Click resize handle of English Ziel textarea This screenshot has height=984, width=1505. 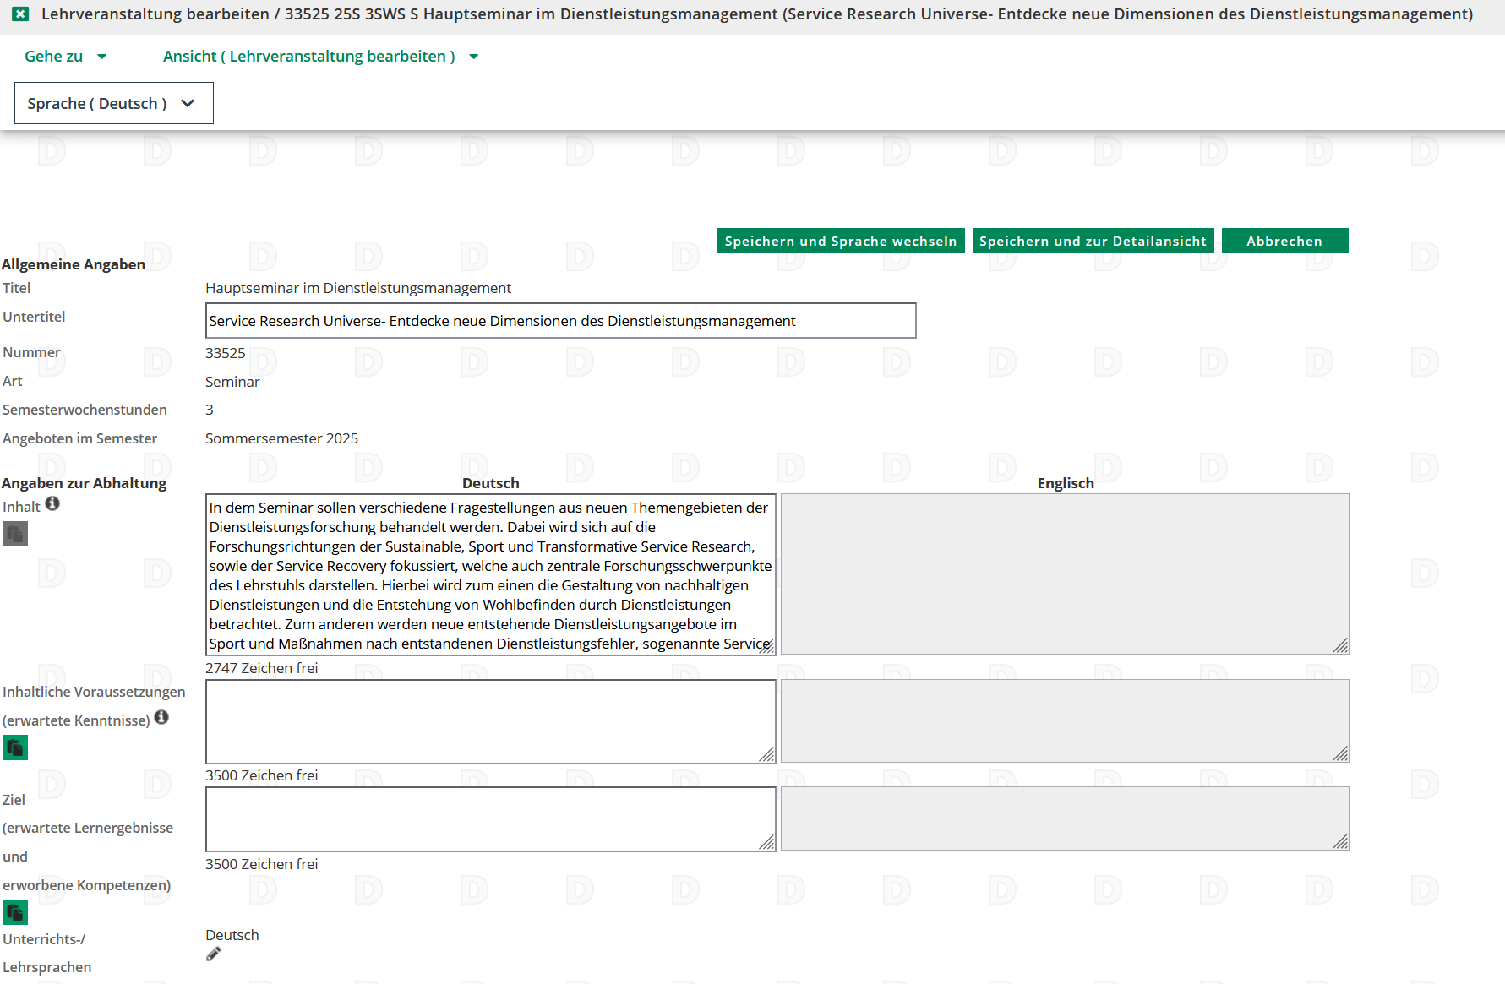tap(1340, 841)
